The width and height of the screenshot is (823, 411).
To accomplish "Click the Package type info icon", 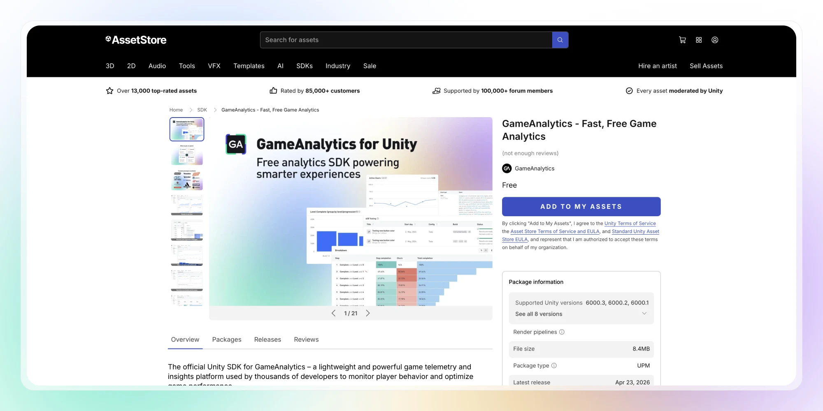I will [554, 366].
